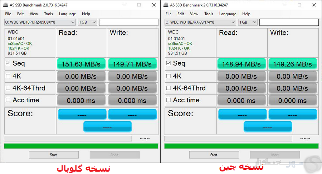322x174 pixels.
Task: Click 4K-64Thrd write value in right window
Action: click(x=293, y=88)
